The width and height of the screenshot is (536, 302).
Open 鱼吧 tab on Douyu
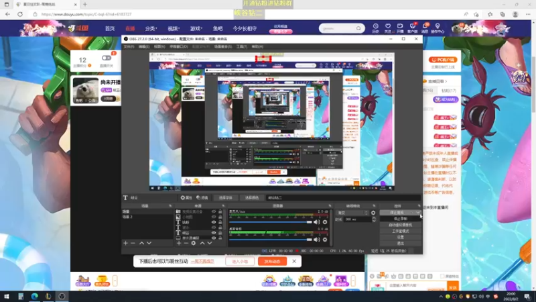coord(218,28)
